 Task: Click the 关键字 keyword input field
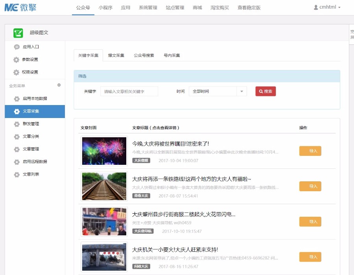click(x=129, y=91)
